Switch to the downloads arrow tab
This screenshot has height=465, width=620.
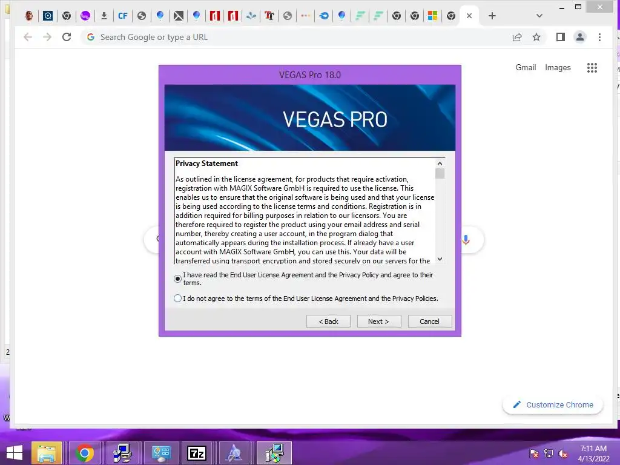pos(104,16)
